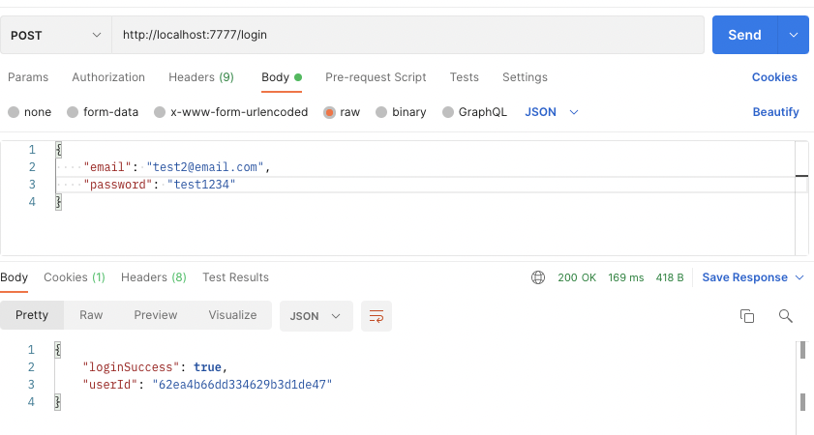Image resolution: width=814 pixels, height=435 pixels.
Task: Open the Cookies link
Action: pos(774,77)
